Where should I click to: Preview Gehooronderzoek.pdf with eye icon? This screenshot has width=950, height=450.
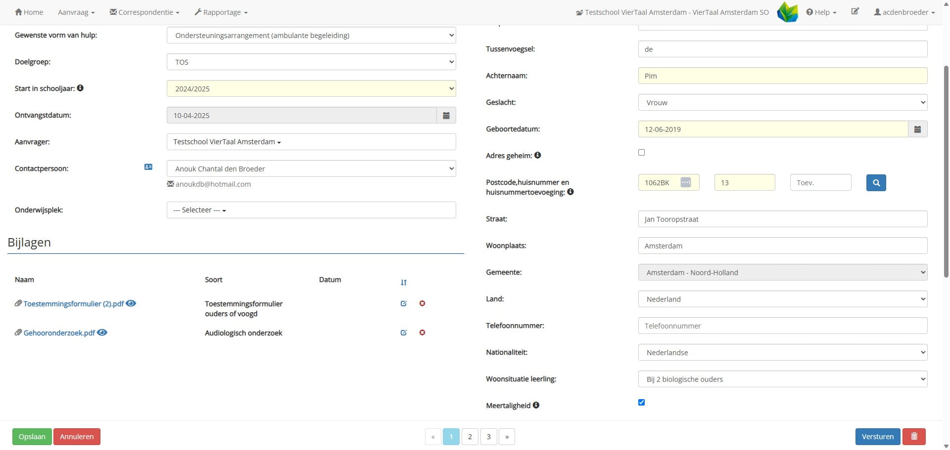(x=102, y=332)
